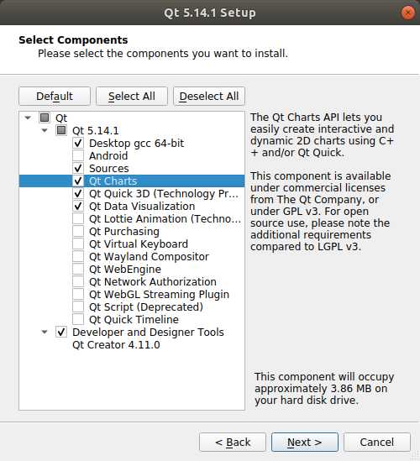Click the Default selection button
The height and width of the screenshot is (461, 420).
coord(55,96)
